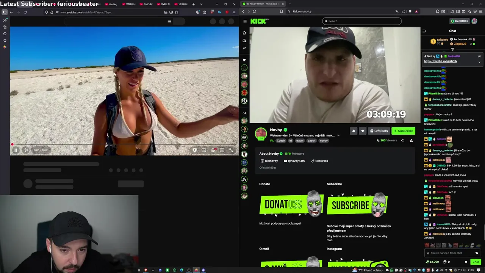Viewport: 485px width, 273px height.
Task: Toggle sidebar button in YouTube browser
Action: 5,12
